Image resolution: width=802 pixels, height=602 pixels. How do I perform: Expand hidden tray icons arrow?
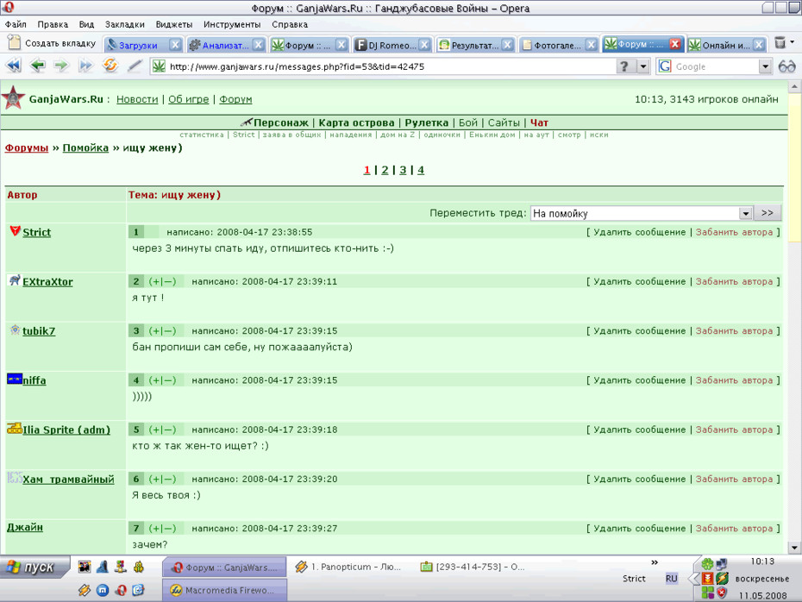tap(693, 579)
